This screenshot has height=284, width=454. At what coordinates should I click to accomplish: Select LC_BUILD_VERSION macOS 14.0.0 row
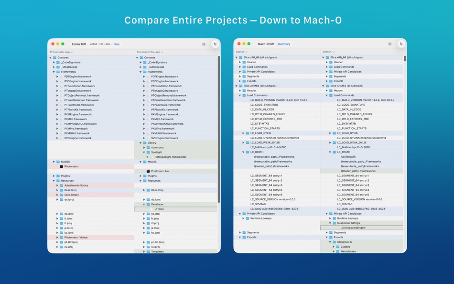(x=362, y=100)
